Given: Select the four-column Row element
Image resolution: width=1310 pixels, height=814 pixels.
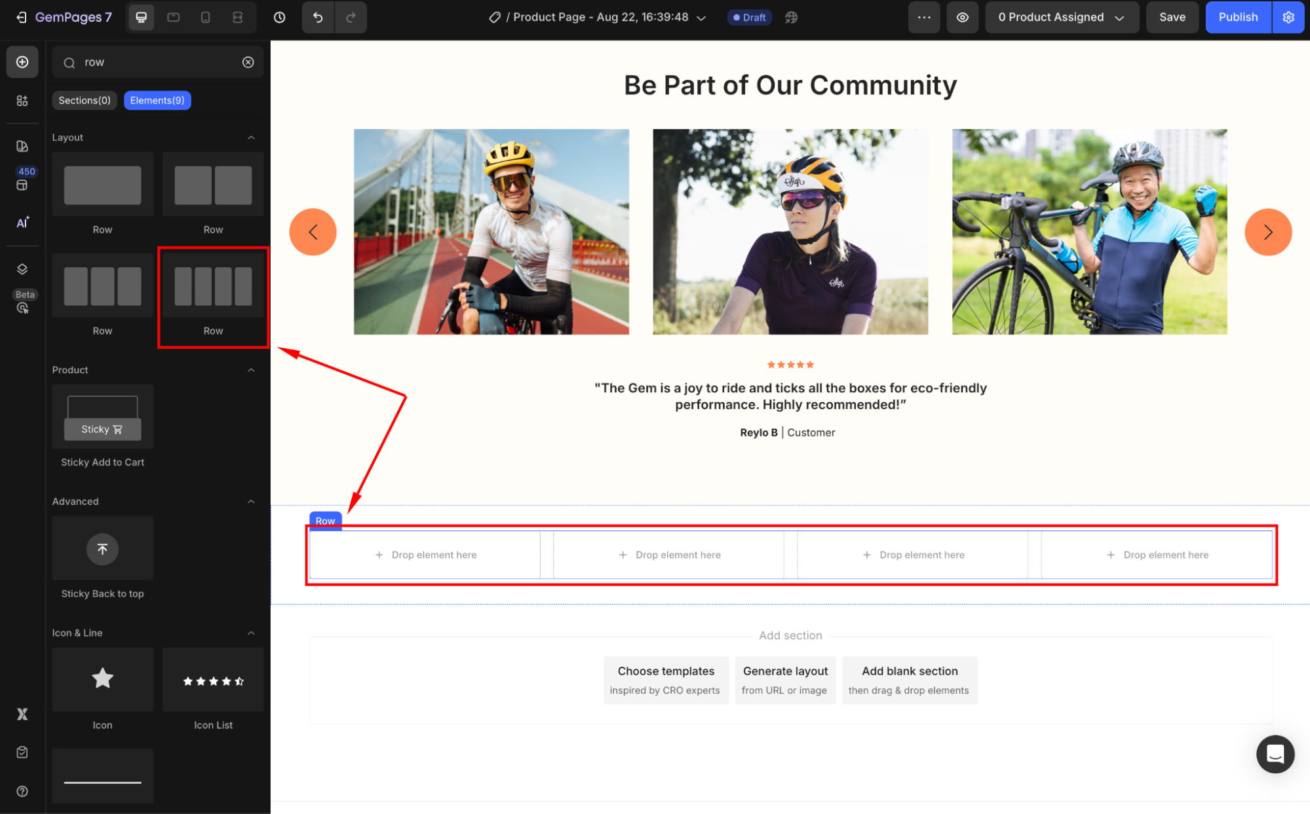Looking at the screenshot, I should click(213, 287).
